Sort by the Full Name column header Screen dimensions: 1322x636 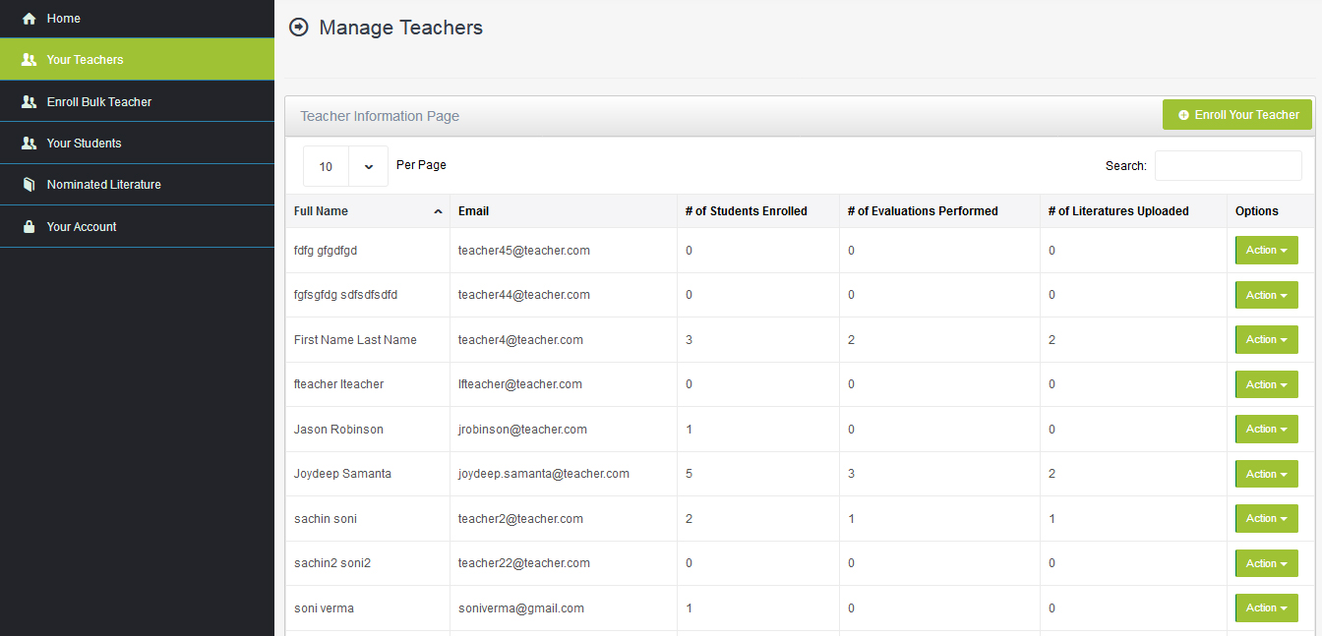point(368,211)
